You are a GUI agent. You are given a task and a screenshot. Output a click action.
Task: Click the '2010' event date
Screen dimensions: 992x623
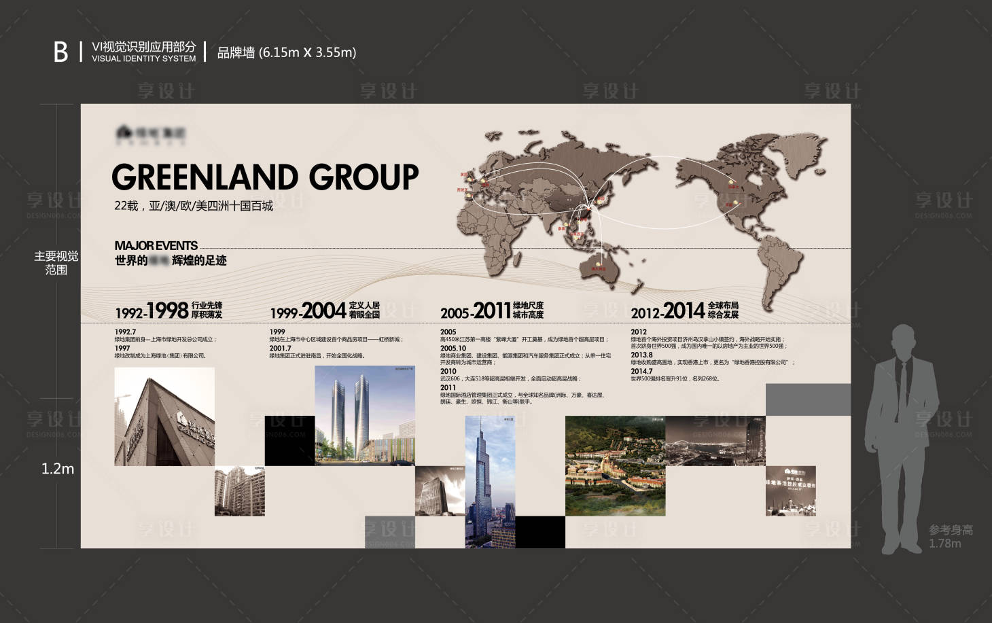(x=448, y=371)
